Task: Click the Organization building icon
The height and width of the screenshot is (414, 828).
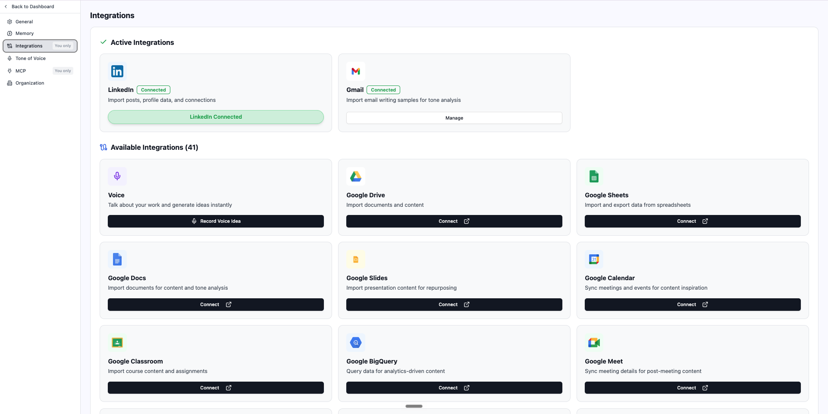Action: pyautogui.click(x=9, y=83)
